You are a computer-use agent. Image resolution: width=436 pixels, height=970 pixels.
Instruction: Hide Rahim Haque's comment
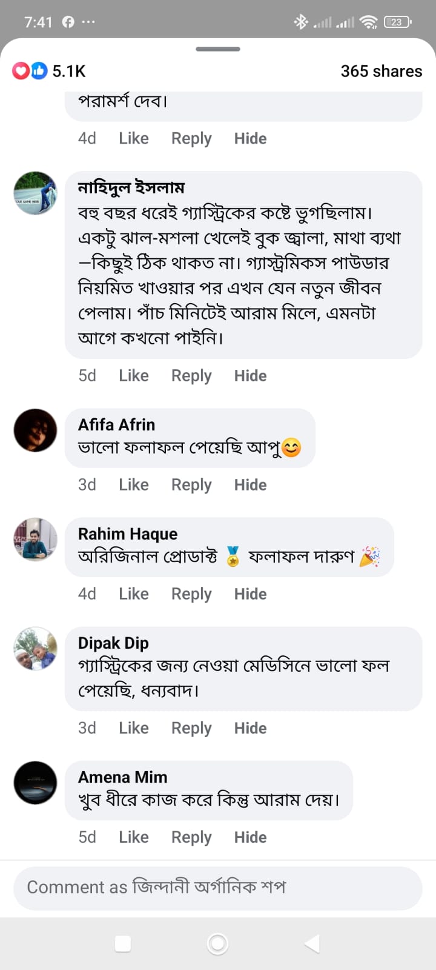pyautogui.click(x=250, y=594)
